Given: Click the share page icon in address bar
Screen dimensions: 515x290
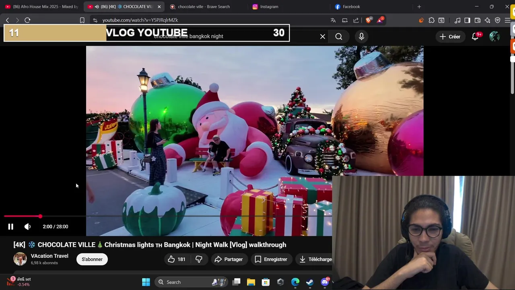Looking at the screenshot, I should 356,20.
